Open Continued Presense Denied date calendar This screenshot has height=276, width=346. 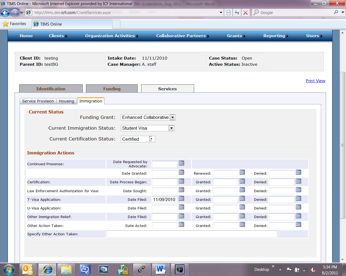pos(298,172)
